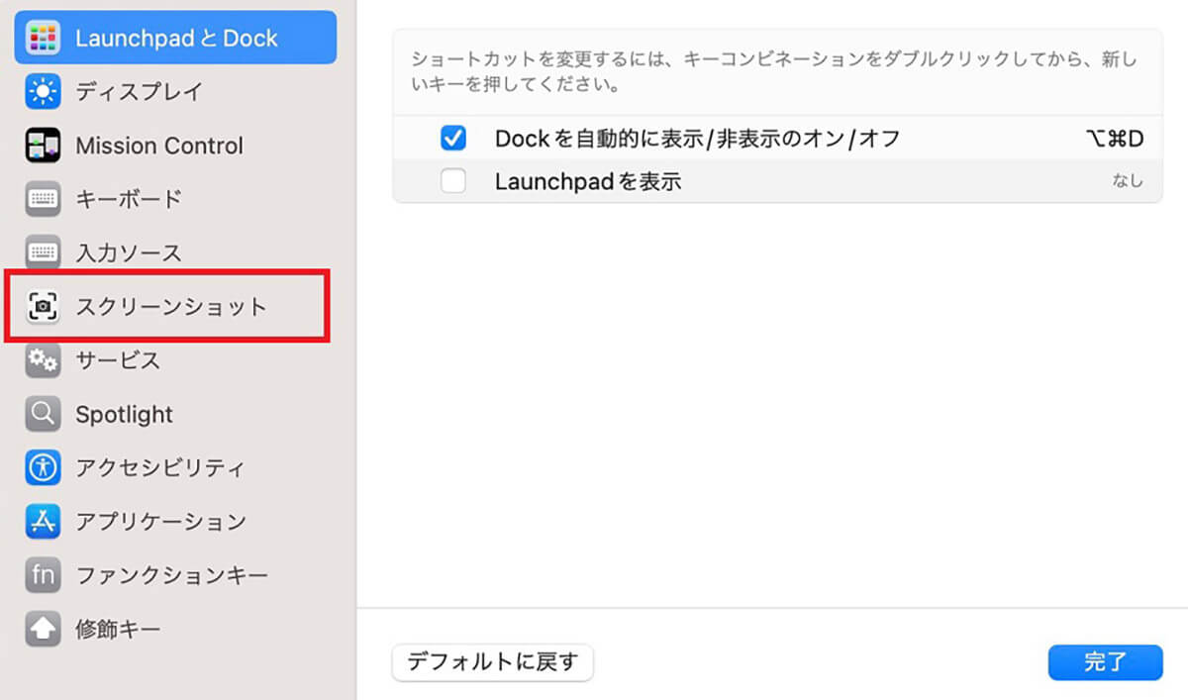Open 修飾キー settings
This screenshot has width=1188, height=700.
tap(176, 628)
